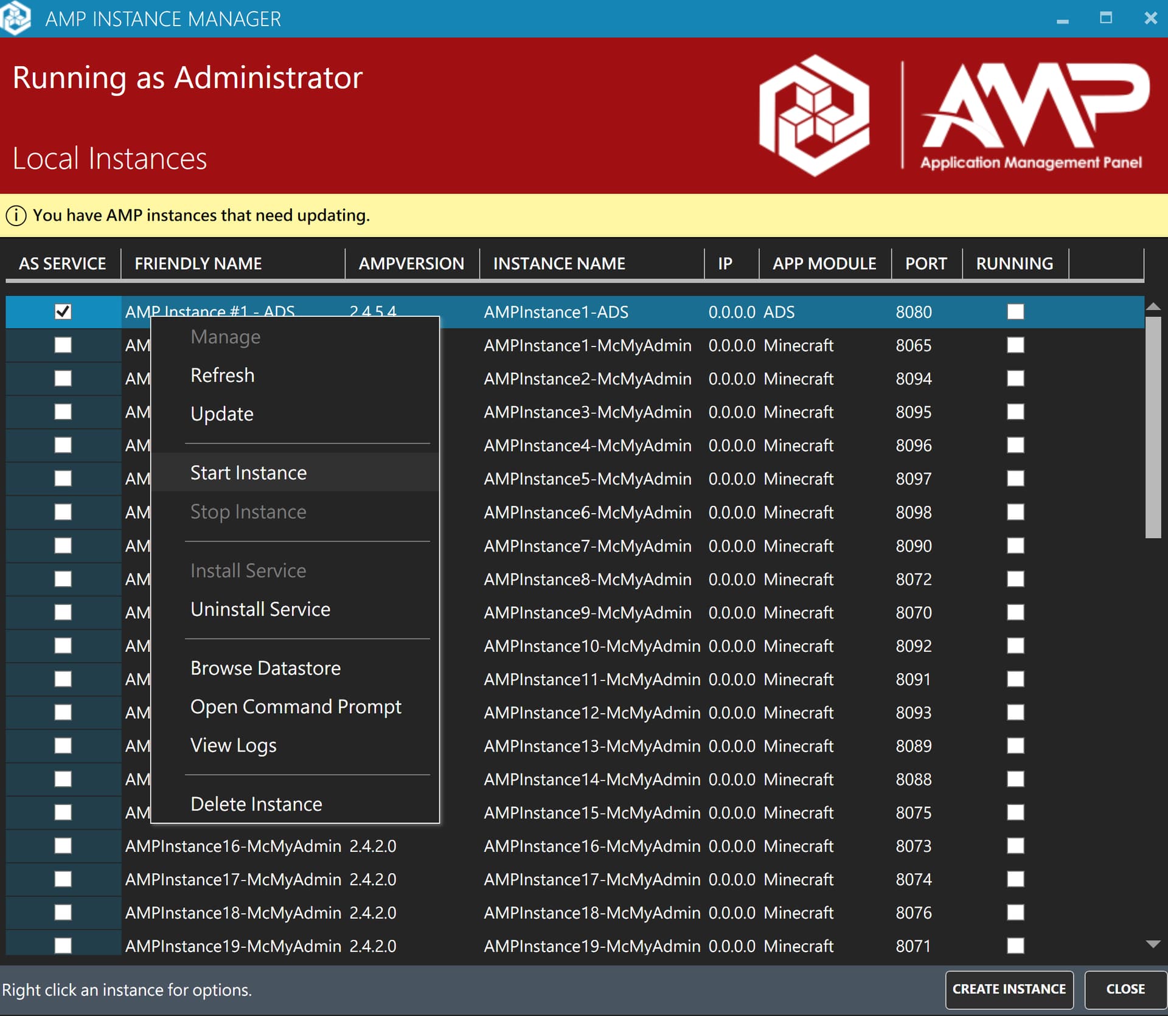Click the scrollbar down arrow

1153,944
